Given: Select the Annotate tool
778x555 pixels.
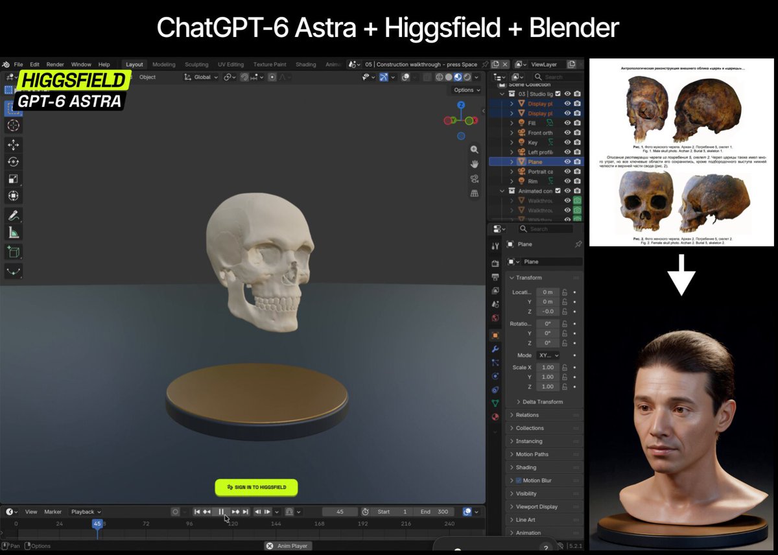Looking at the screenshot, I should click(14, 215).
